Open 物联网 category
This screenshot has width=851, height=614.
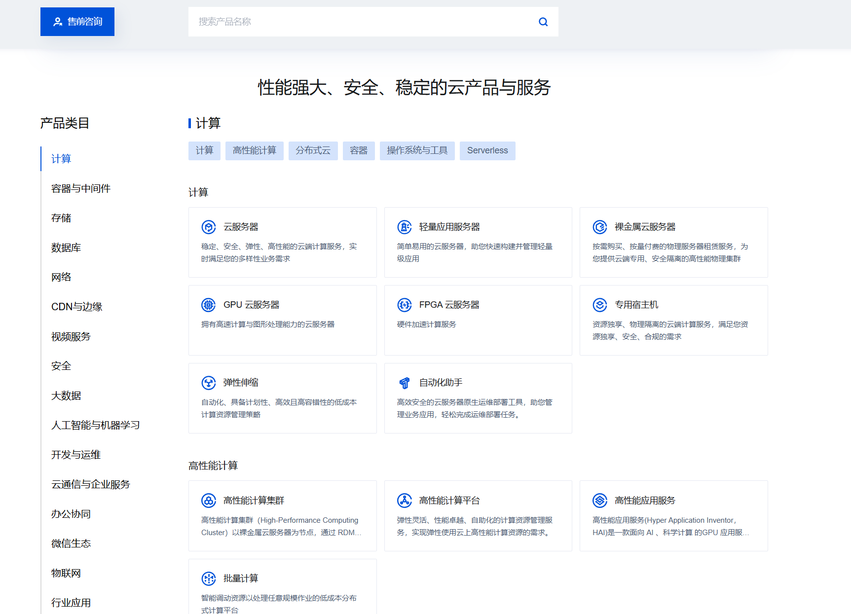[66, 573]
